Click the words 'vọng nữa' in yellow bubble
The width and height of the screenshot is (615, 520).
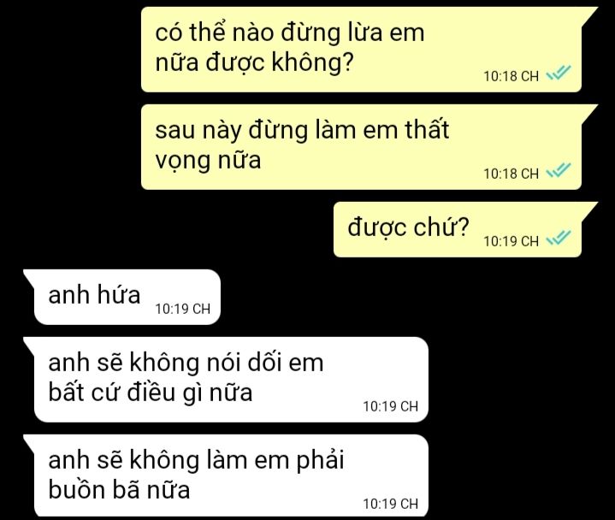coord(208,161)
